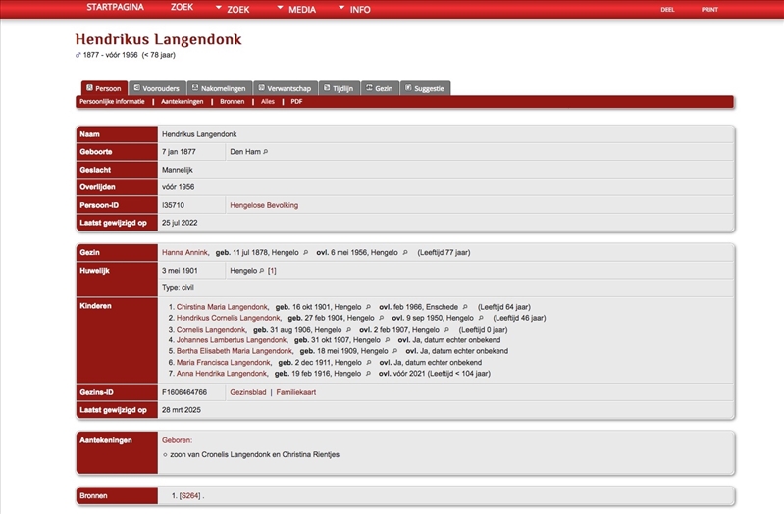784x514 pixels.
Task: Open child Cornelis Langendonk
Action: pyautogui.click(x=211, y=330)
